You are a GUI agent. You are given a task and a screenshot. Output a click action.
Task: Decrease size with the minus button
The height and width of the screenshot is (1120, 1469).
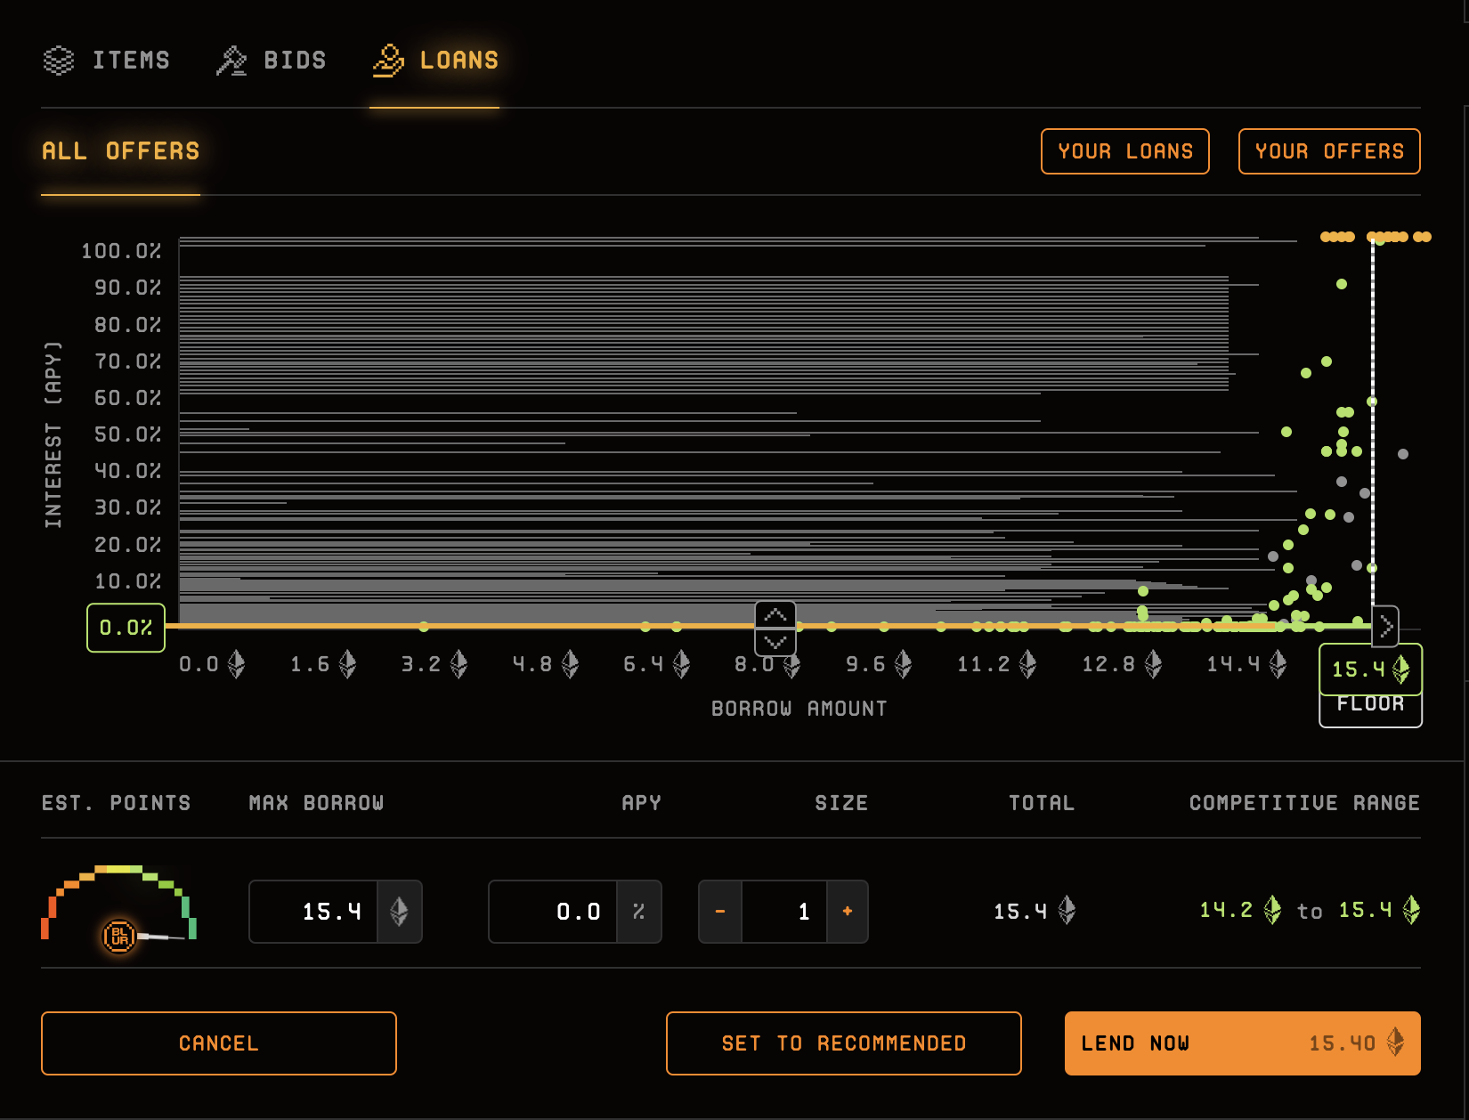[720, 911]
